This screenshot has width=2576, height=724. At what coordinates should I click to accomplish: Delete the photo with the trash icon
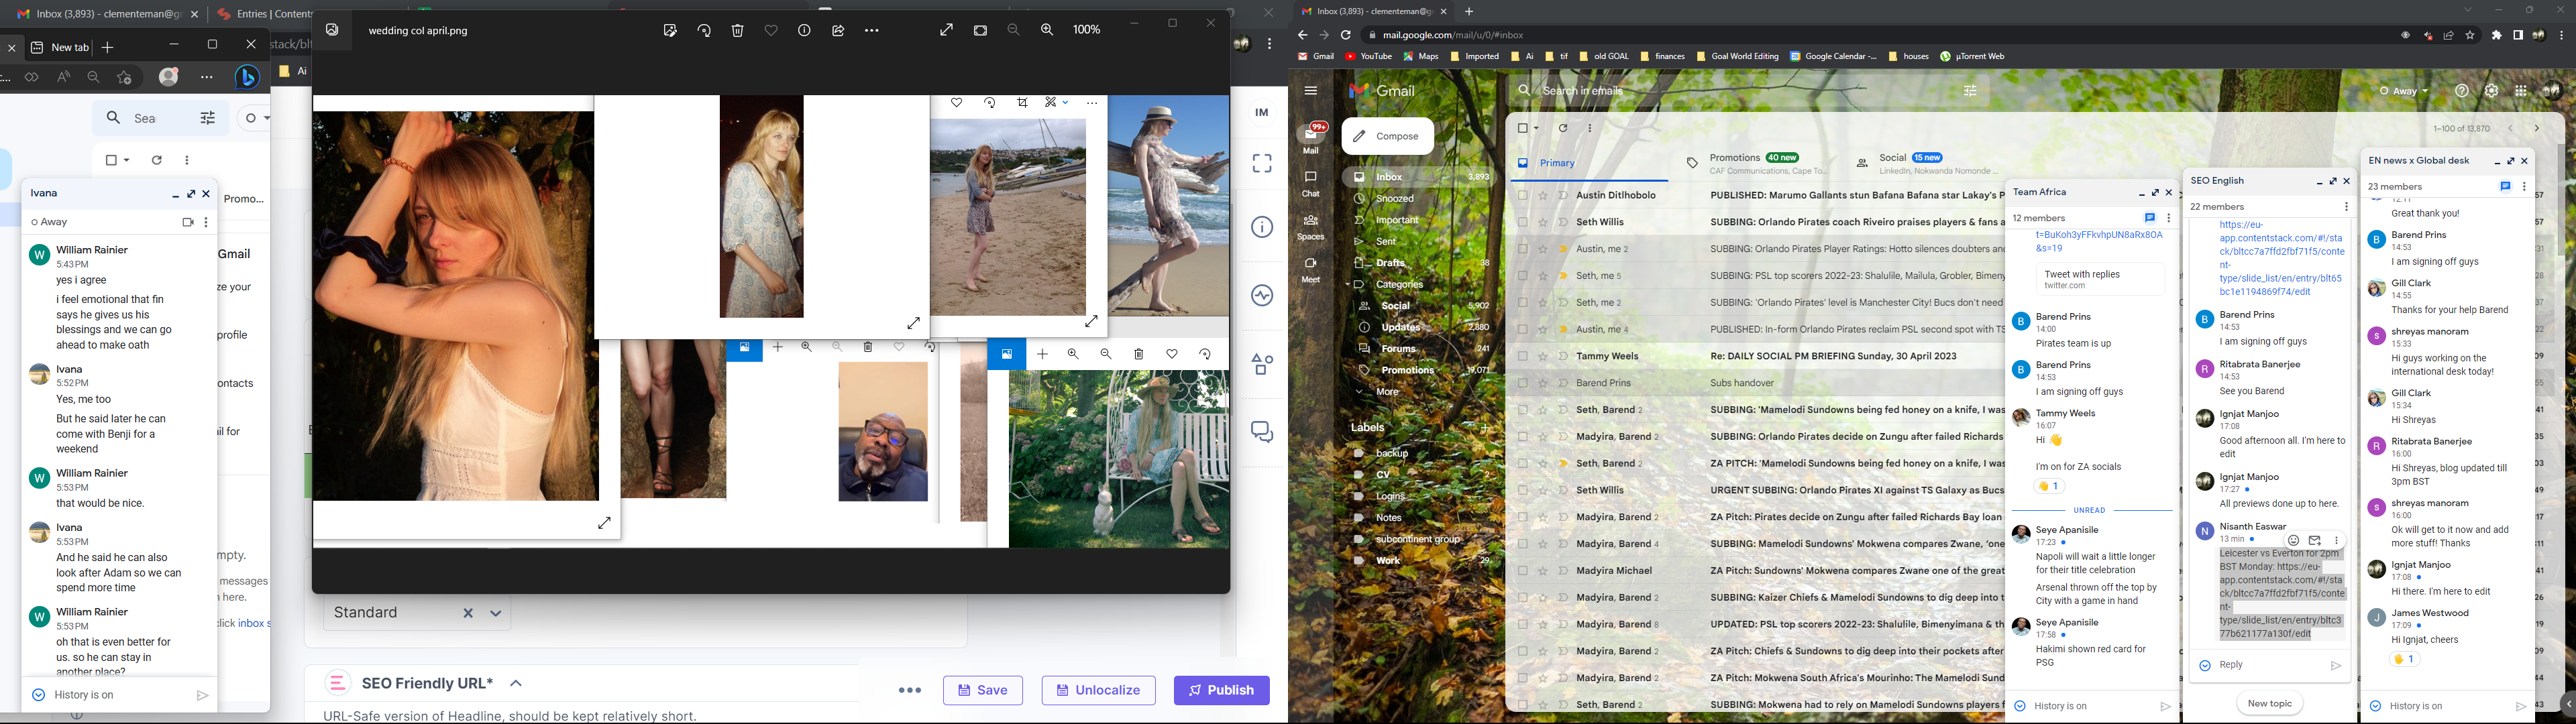point(738,31)
